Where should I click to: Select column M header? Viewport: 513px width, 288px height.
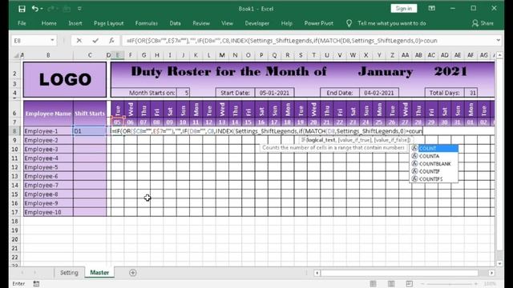tap(222, 55)
